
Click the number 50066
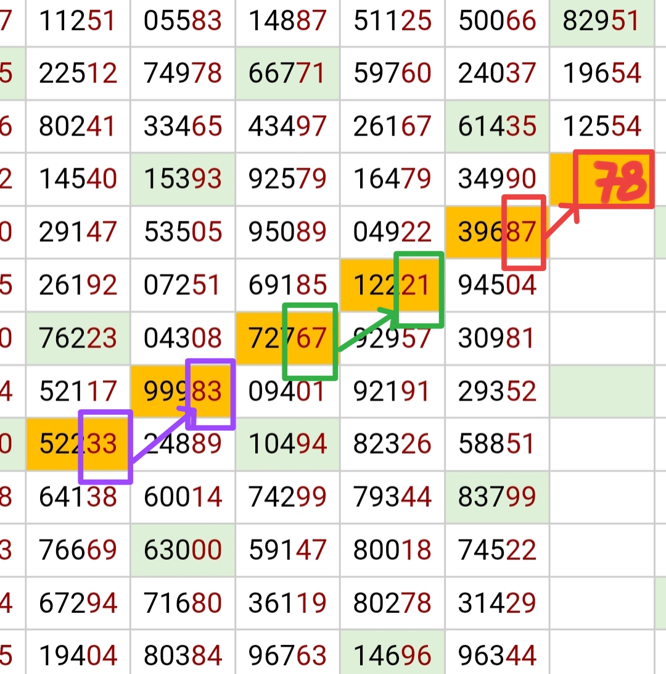497,20
